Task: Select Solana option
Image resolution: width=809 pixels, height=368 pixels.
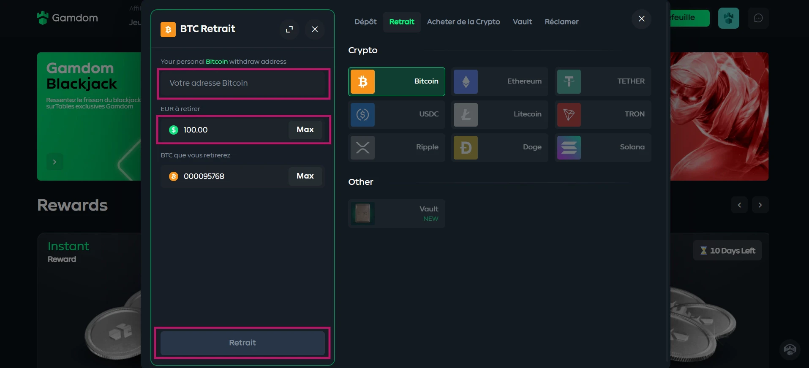Action: pos(603,147)
